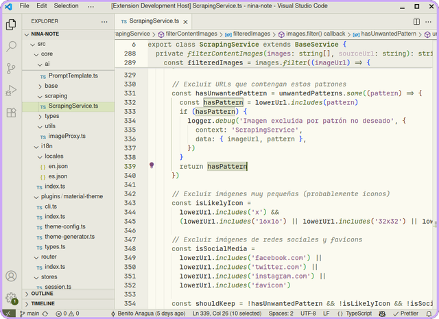This screenshot has height=319, width=439.
Task: Expand the base folder
Action: pyautogui.click(x=51, y=86)
